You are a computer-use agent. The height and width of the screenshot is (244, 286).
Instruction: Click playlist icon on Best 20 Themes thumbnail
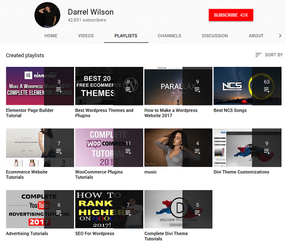click(x=128, y=90)
